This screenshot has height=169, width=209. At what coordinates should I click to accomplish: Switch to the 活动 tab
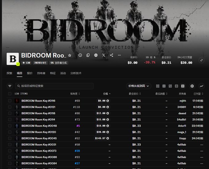tap(63, 73)
